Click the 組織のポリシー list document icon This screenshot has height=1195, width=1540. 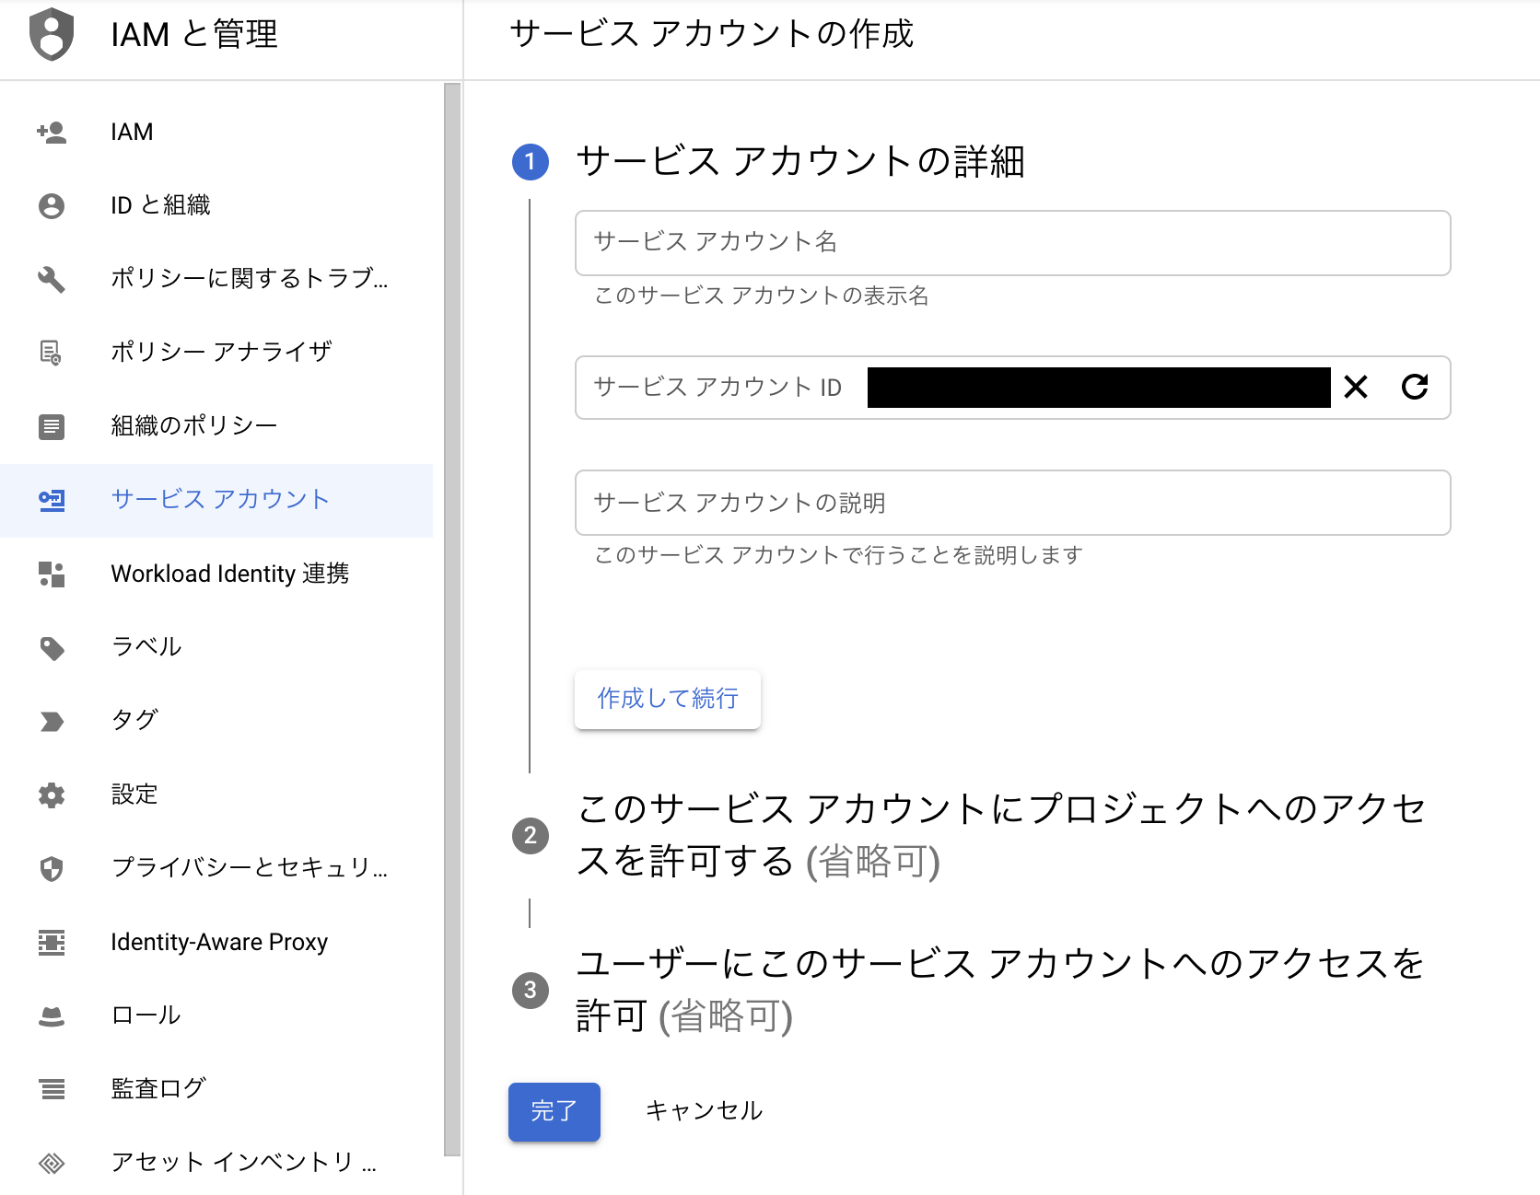[52, 426]
